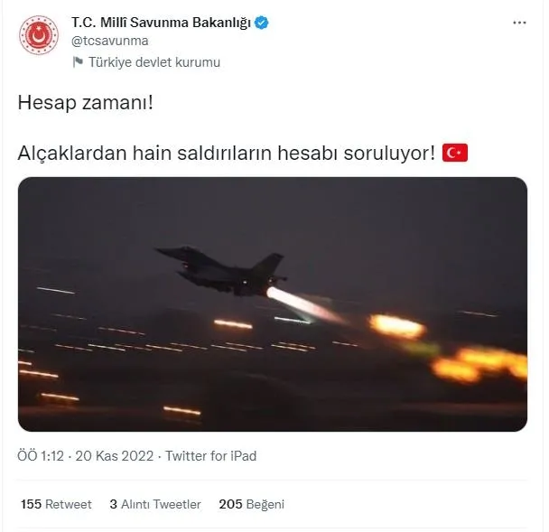View the 205 Beğeni list
Screen dimensions: 549x532
tap(252, 504)
